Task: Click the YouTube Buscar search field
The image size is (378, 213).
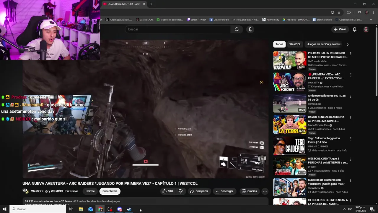Action: click(x=178, y=29)
